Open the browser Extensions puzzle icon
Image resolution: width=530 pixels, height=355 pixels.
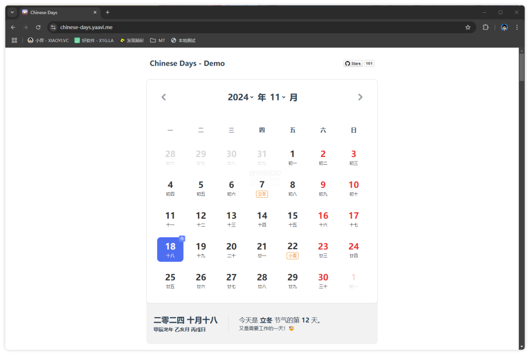486,27
